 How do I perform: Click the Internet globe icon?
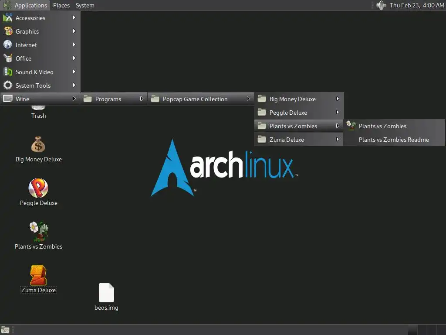tap(8, 45)
